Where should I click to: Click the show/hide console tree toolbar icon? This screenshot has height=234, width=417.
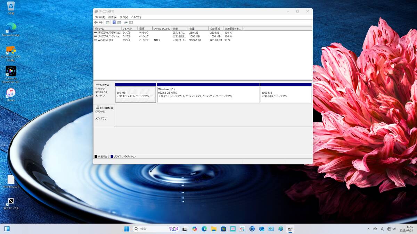pyautogui.click(x=108, y=22)
